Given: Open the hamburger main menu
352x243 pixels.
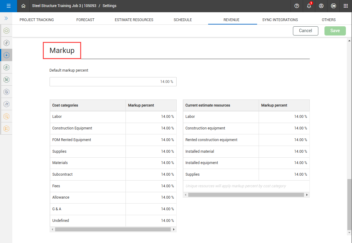Looking at the screenshot, I should click(x=9, y=6).
